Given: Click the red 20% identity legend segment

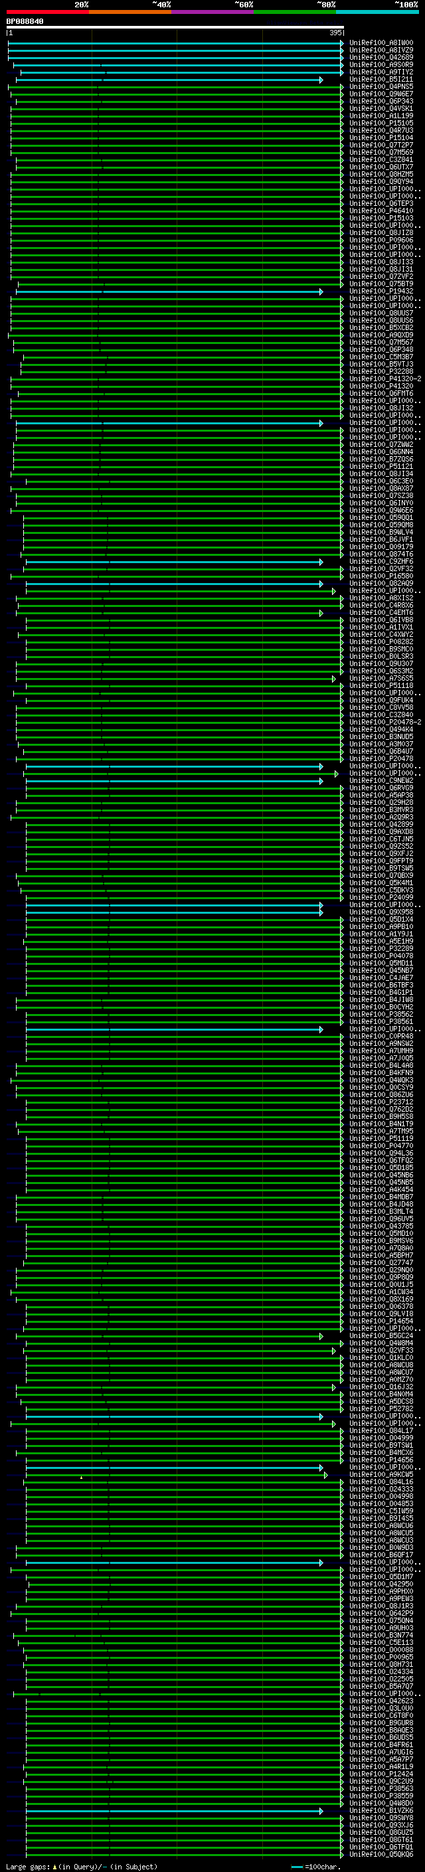Looking at the screenshot, I should tap(47, 12).
